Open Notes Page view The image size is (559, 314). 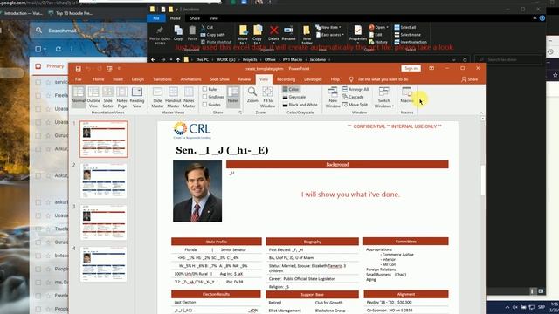tap(122, 97)
